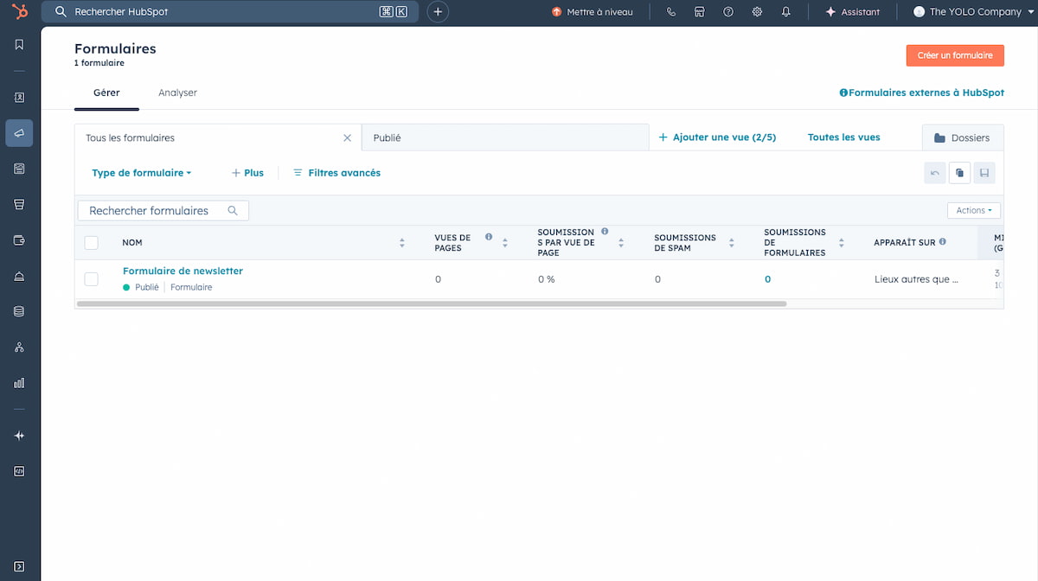Switch to the Gérer tab
1038x581 pixels.
106,93
